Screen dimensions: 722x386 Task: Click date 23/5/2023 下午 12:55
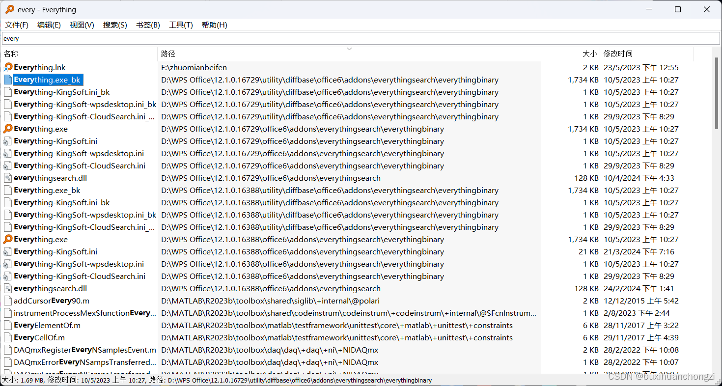point(641,67)
